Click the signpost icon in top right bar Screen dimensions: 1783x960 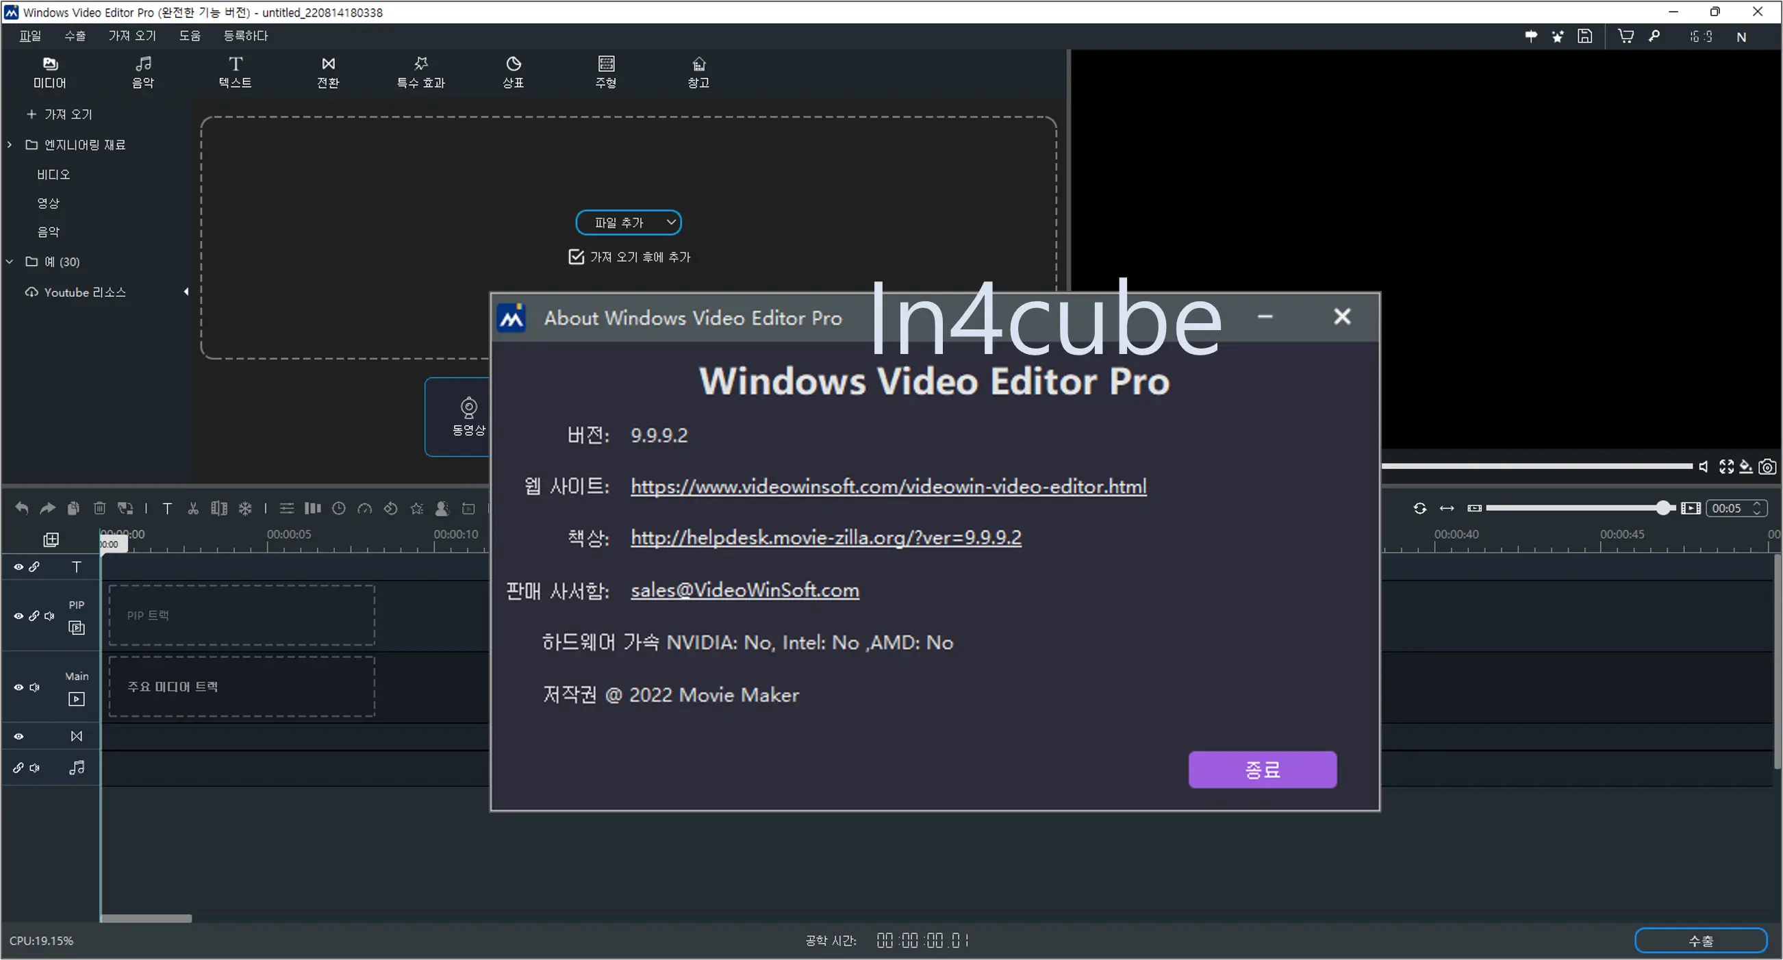point(1531,36)
